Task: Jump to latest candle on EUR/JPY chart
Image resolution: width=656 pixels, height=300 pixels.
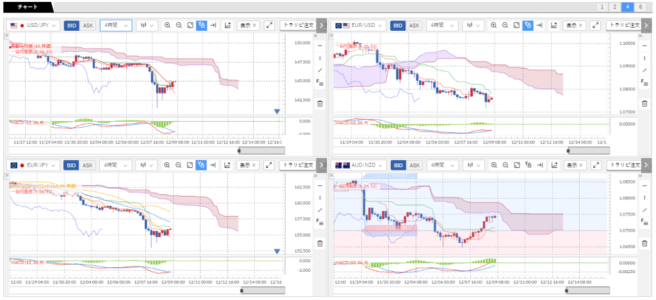Action: click(213, 165)
